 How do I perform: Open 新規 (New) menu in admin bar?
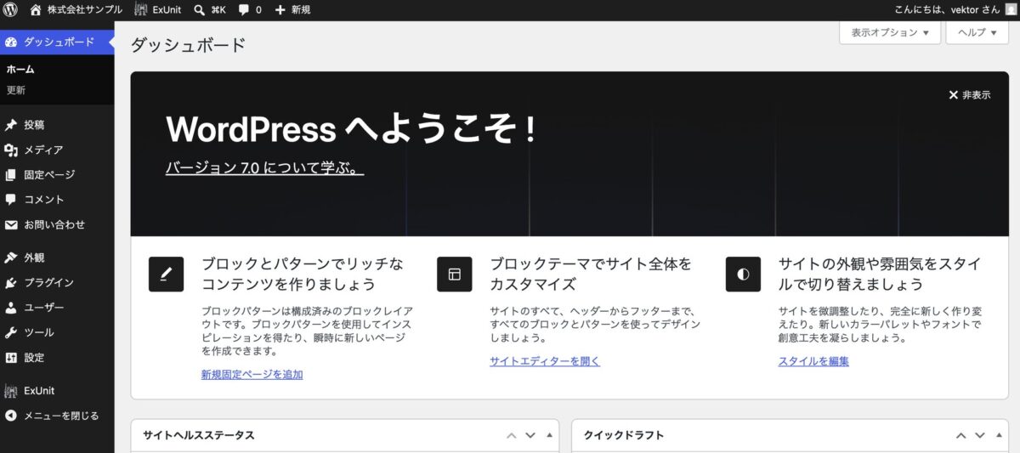(x=292, y=9)
